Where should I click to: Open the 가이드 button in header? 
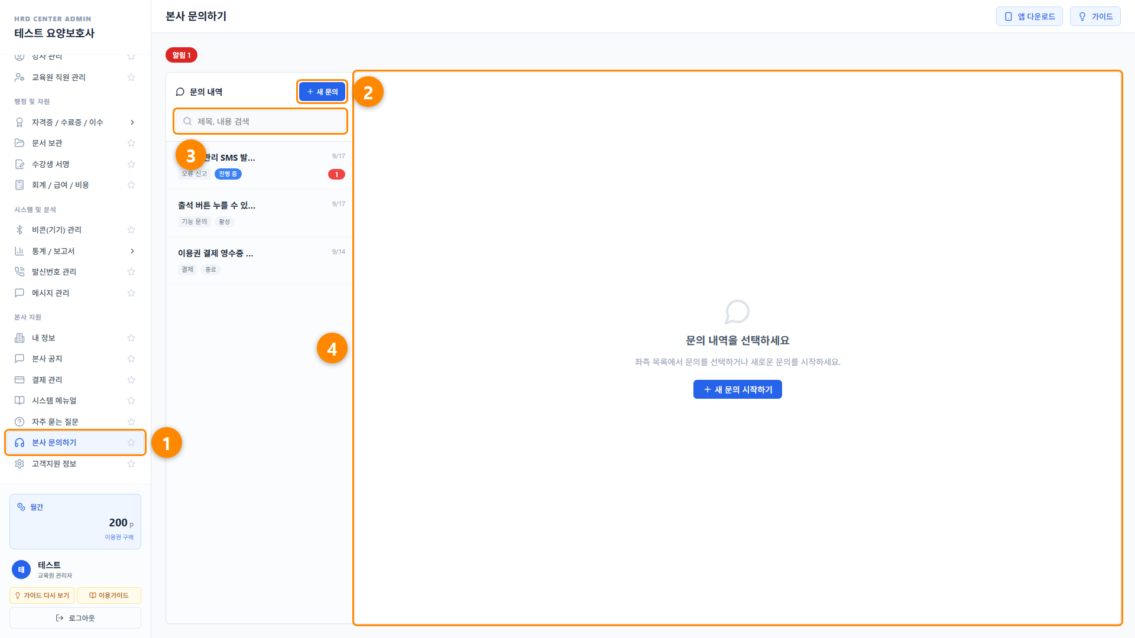[x=1095, y=17]
